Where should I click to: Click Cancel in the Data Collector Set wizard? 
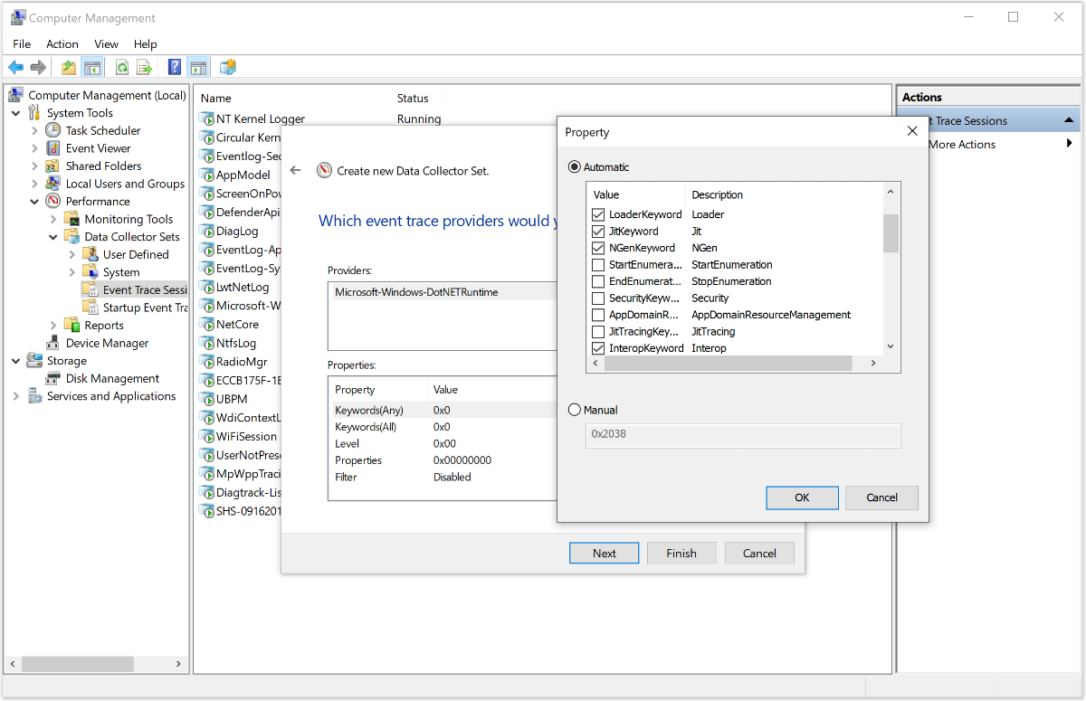point(759,554)
